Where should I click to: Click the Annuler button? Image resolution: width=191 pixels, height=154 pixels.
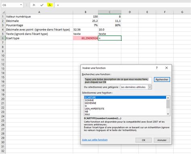(162, 140)
